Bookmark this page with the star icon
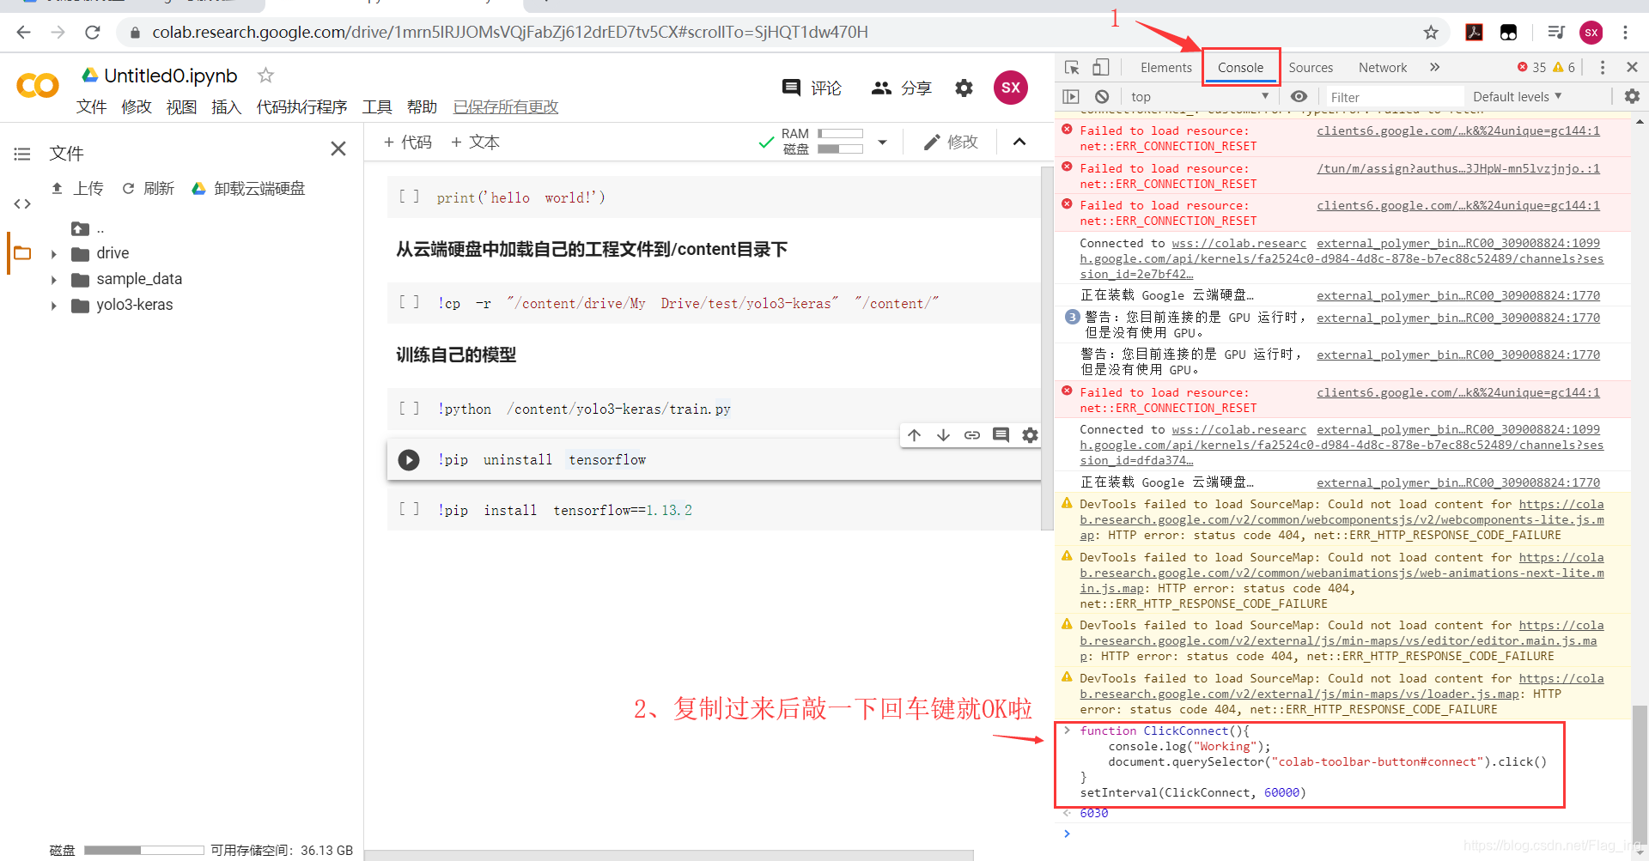Screen dimensions: 1649x861 click(1431, 33)
